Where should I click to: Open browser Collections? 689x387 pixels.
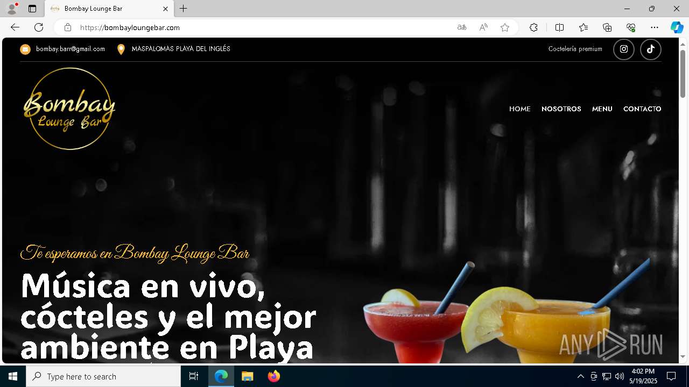(x=607, y=27)
